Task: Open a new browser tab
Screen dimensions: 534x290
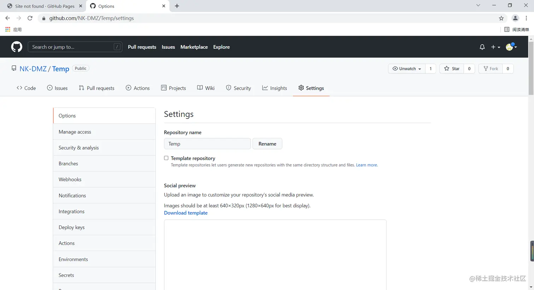Action: (x=177, y=6)
